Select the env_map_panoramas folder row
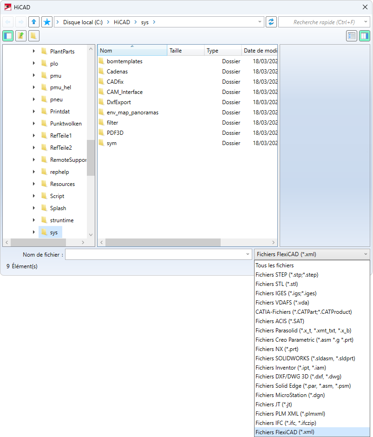The width and height of the screenshot is (373, 437). (188, 113)
